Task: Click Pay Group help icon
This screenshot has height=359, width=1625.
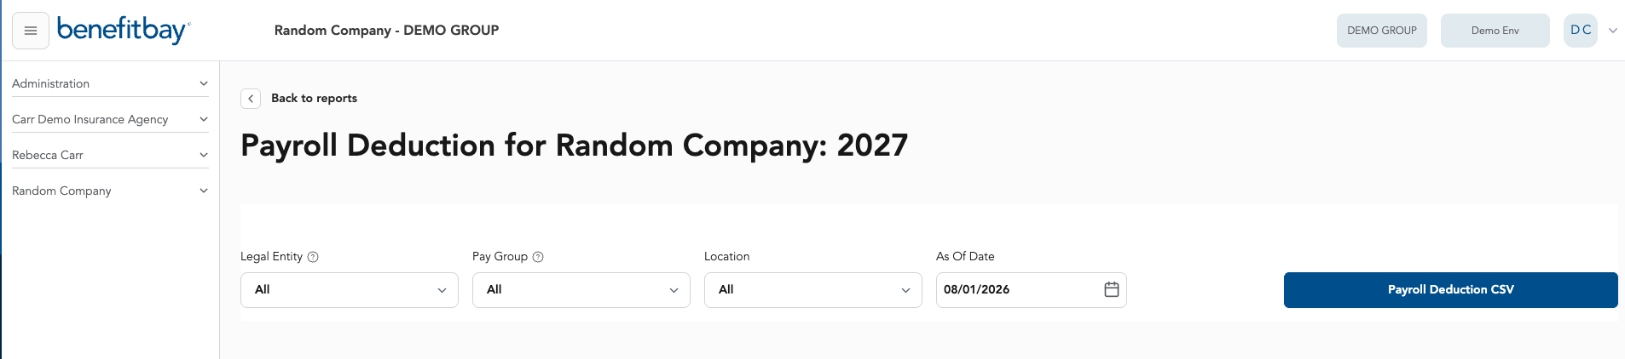Action: coord(538,257)
